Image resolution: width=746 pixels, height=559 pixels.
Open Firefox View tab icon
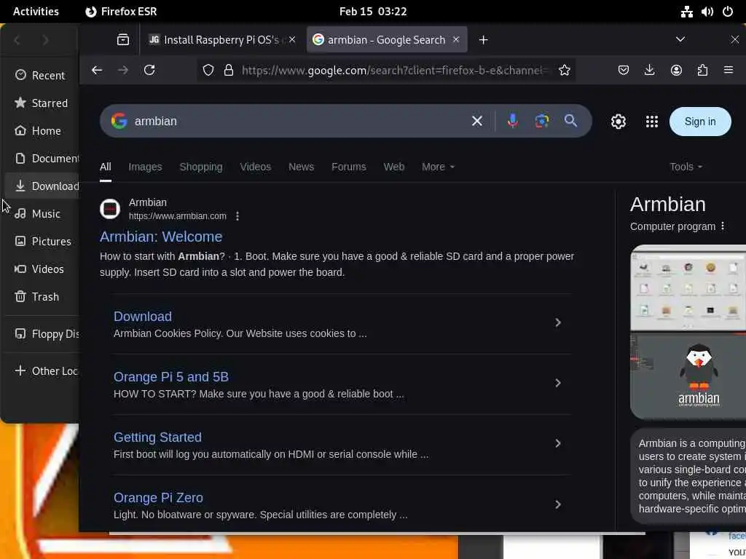(122, 40)
